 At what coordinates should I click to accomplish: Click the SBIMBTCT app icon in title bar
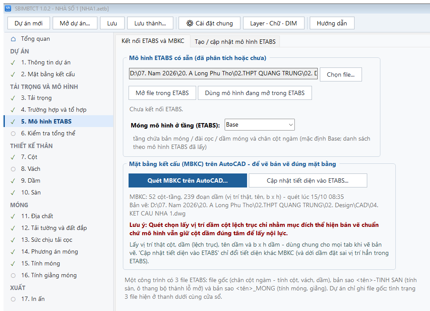[8, 8]
